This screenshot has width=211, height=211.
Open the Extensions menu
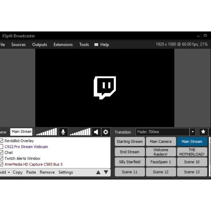pyautogui.click(x=63, y=44)
